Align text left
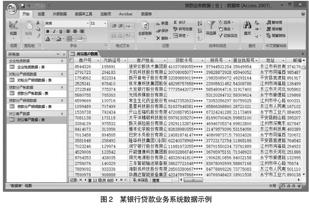The image size is (309, 208). coord(68,31)
